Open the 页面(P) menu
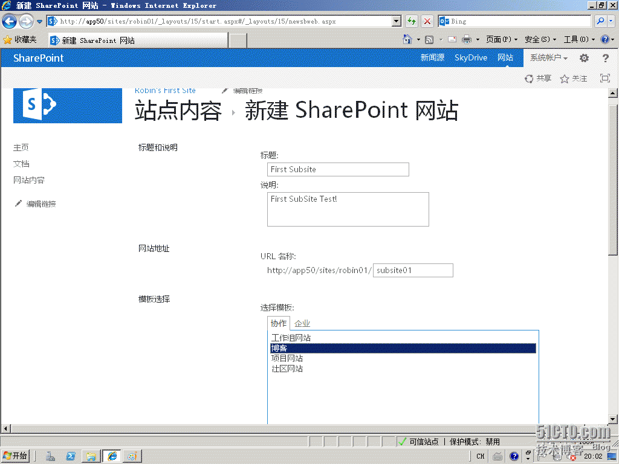Viewport: 619px width, 464px height. [x=501, y=39]
